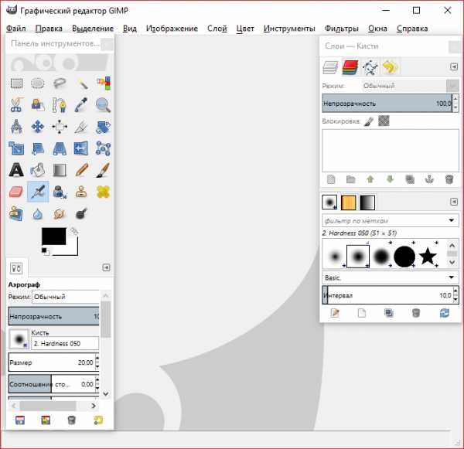Select the Move tool
Viewport: 464px width, 449px height.
(x=38, y=127)
